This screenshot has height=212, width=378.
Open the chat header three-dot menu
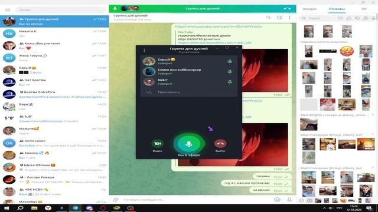(x=289, y=17)
